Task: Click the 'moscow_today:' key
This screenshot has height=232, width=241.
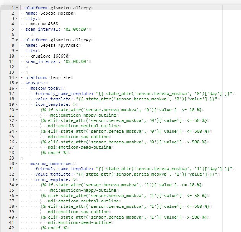Action: (47, 89)
